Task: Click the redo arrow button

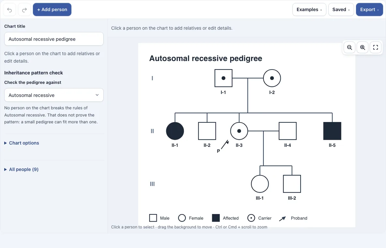Action: tap(24, 9)
